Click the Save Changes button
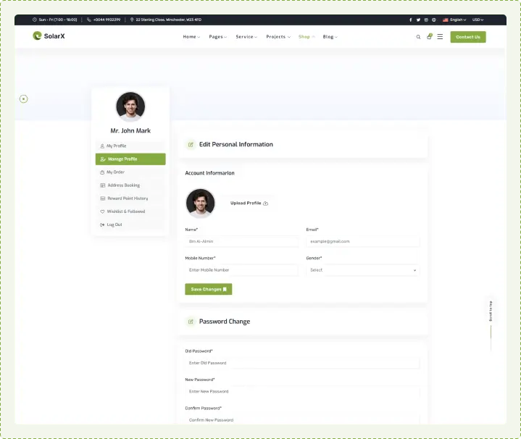The image size is (521, 439). [x=208, y=289]
